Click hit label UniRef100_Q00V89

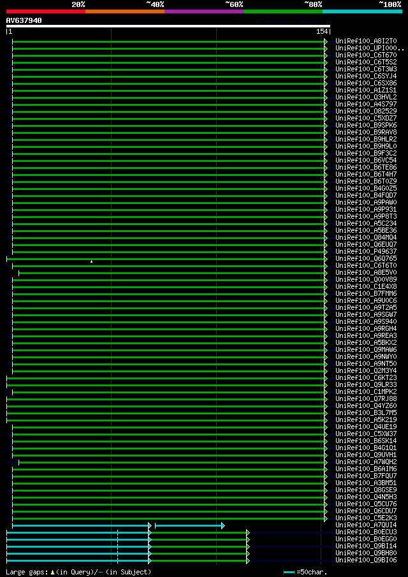tap(366, 280)
